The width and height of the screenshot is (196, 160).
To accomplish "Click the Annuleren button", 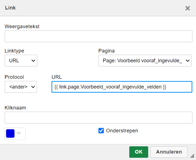I will pos(169,152).
